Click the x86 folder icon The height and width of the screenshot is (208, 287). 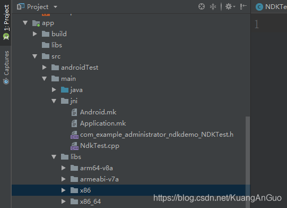74,190
